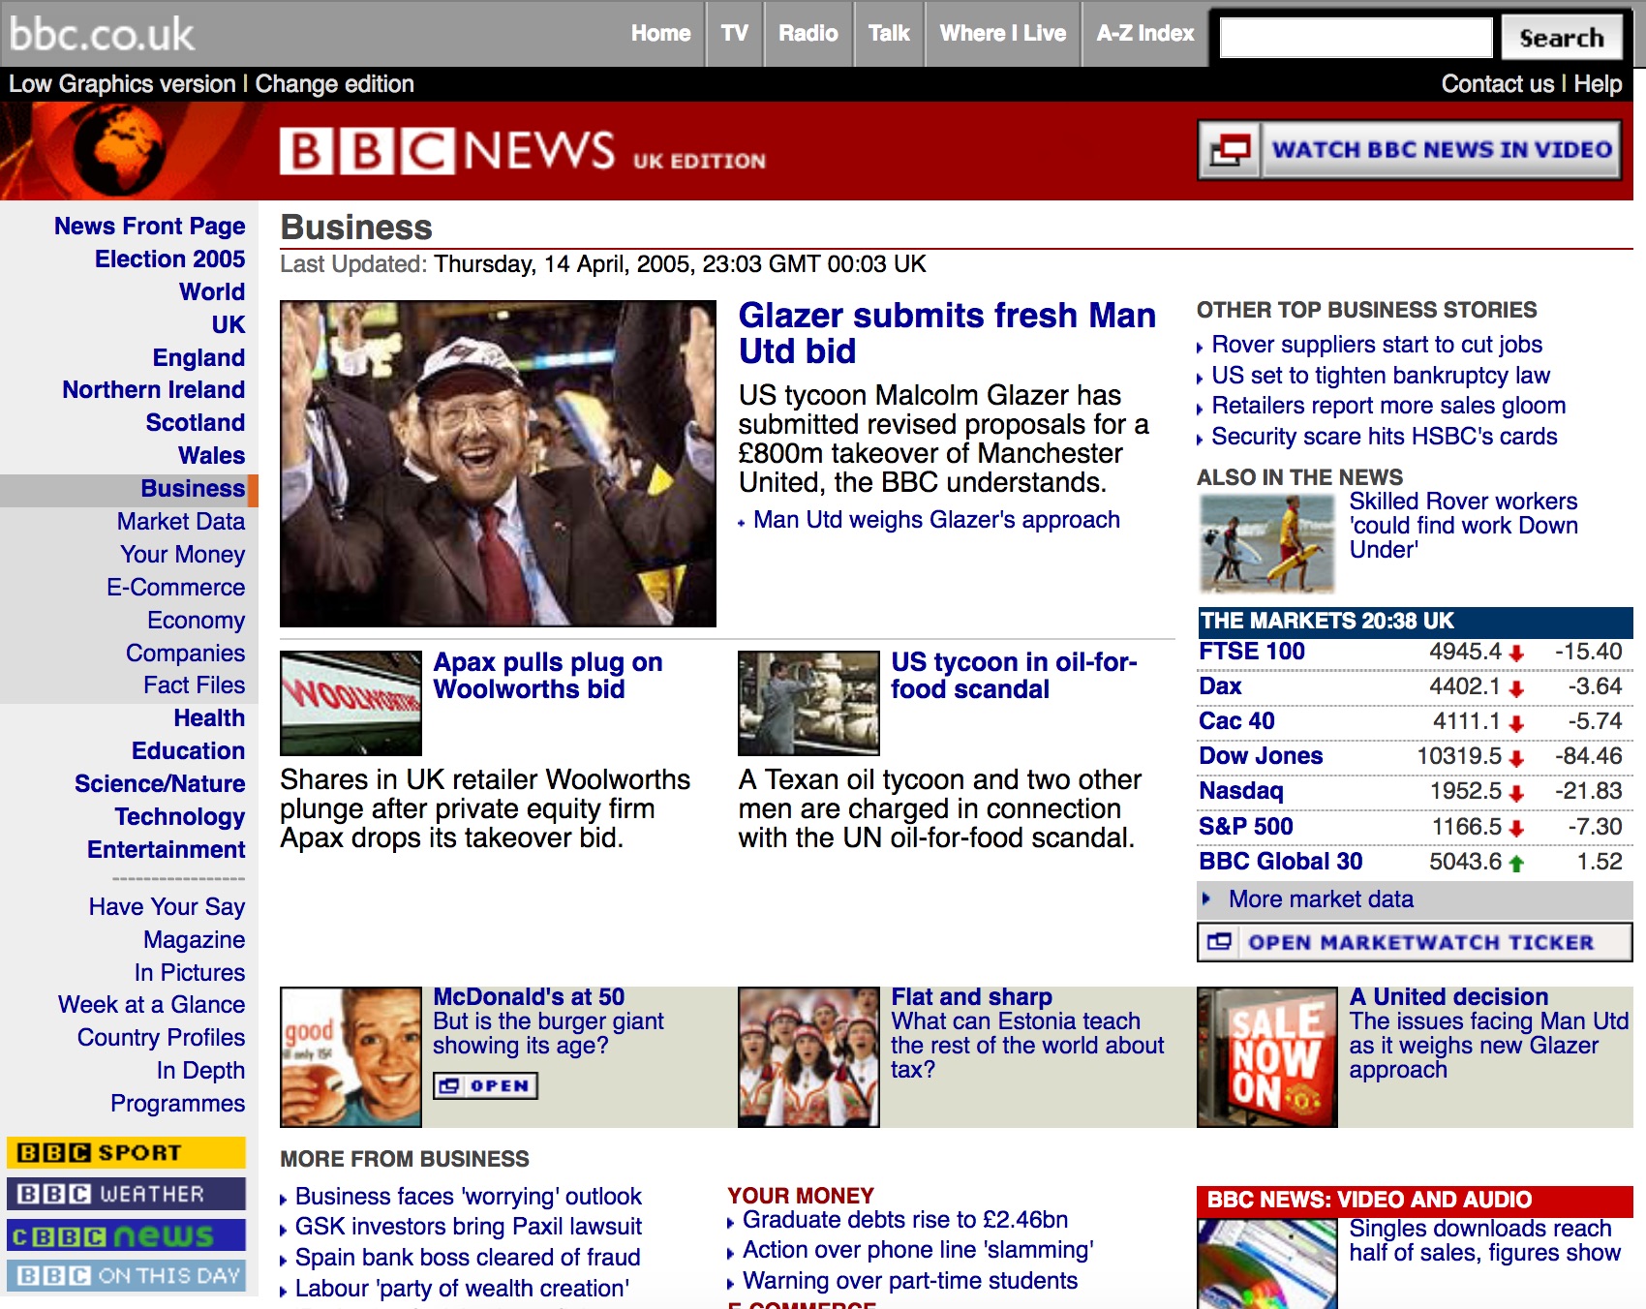Click the Sale Now On thumbnail

click(1267, 1057)
